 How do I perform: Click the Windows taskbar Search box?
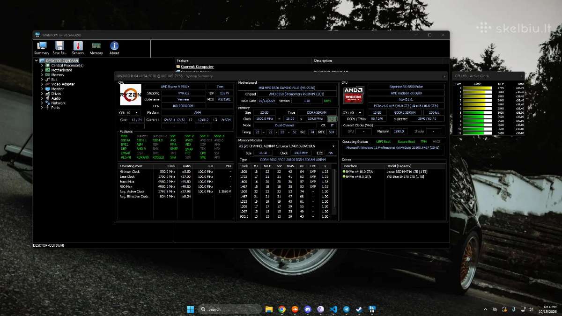coord(229,309)
